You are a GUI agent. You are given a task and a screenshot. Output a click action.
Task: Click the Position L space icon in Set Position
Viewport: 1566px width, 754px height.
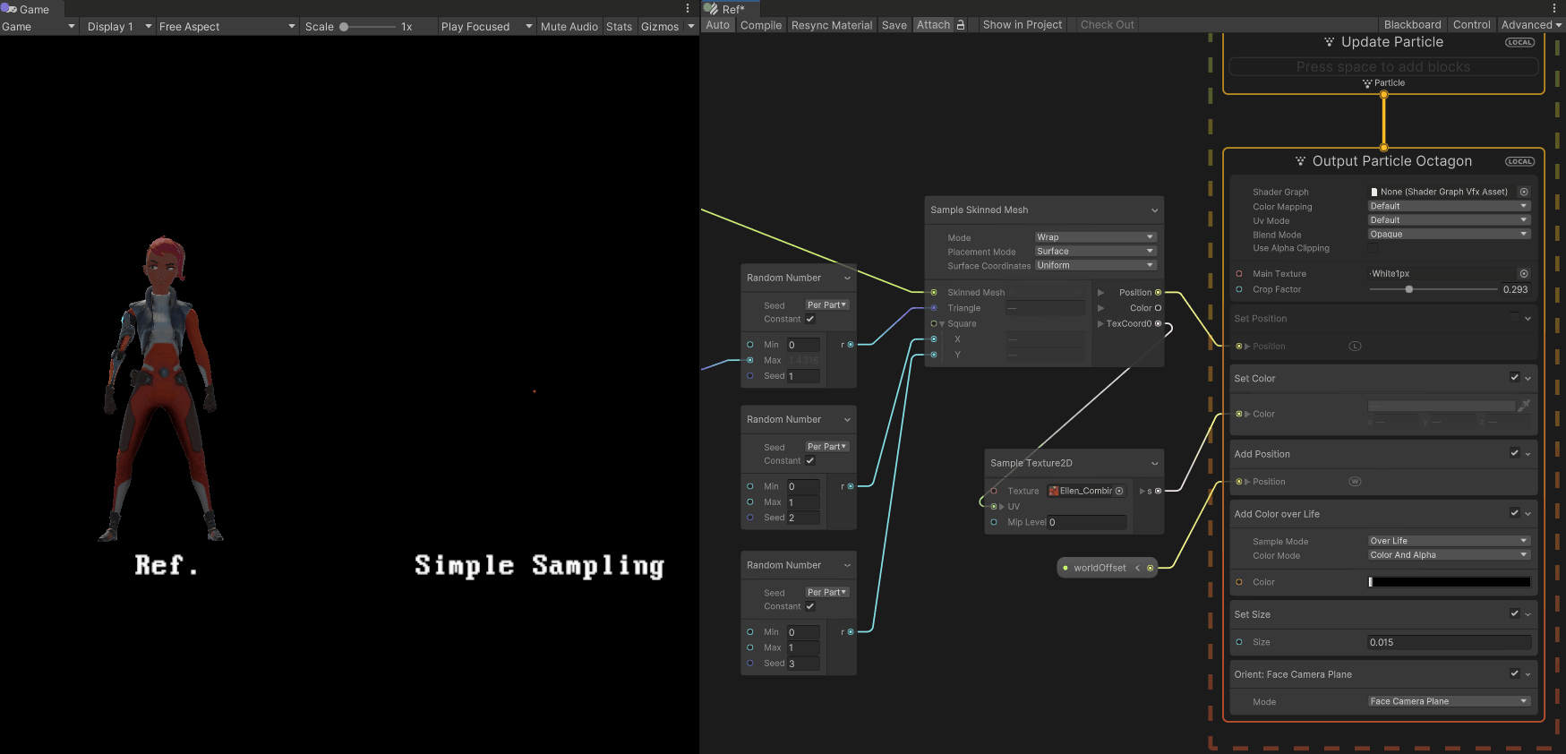[x=1355, y=347]
